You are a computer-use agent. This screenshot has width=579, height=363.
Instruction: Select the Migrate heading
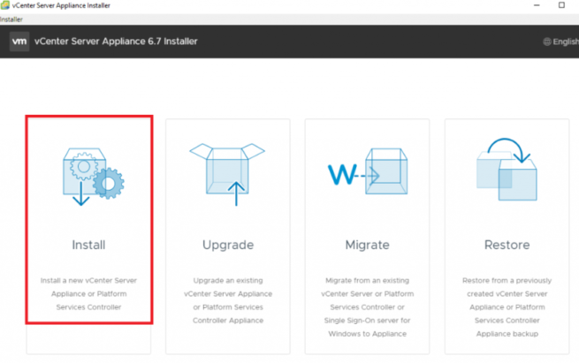pyautogui.click(x=368, y=245)
